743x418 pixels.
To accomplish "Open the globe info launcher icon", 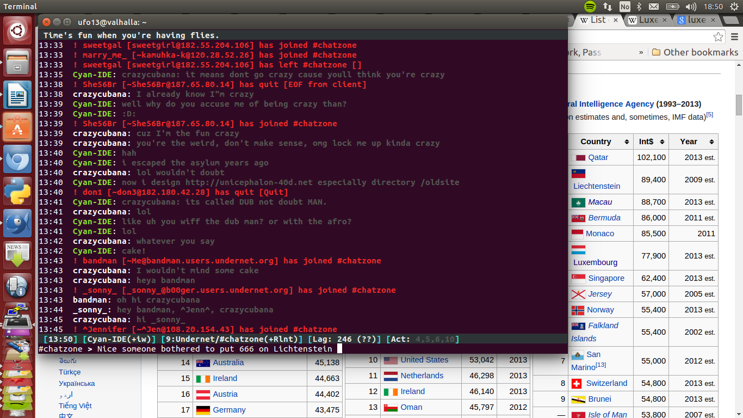I will point(17,287).
